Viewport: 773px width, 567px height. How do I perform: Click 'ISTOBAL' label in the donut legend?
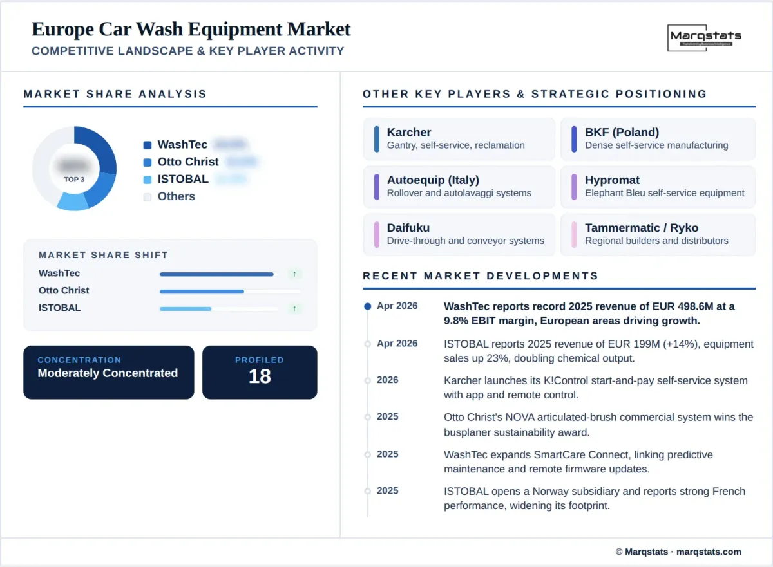click(183, 179)
